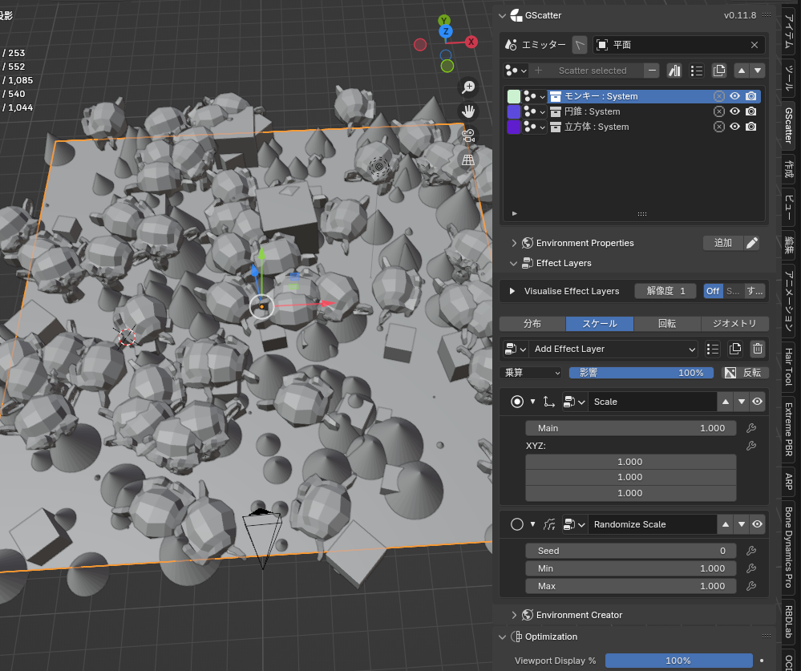Delete effect layer with trash icon
The height and width of the screenshot is (671, 801).
(758, 349)
